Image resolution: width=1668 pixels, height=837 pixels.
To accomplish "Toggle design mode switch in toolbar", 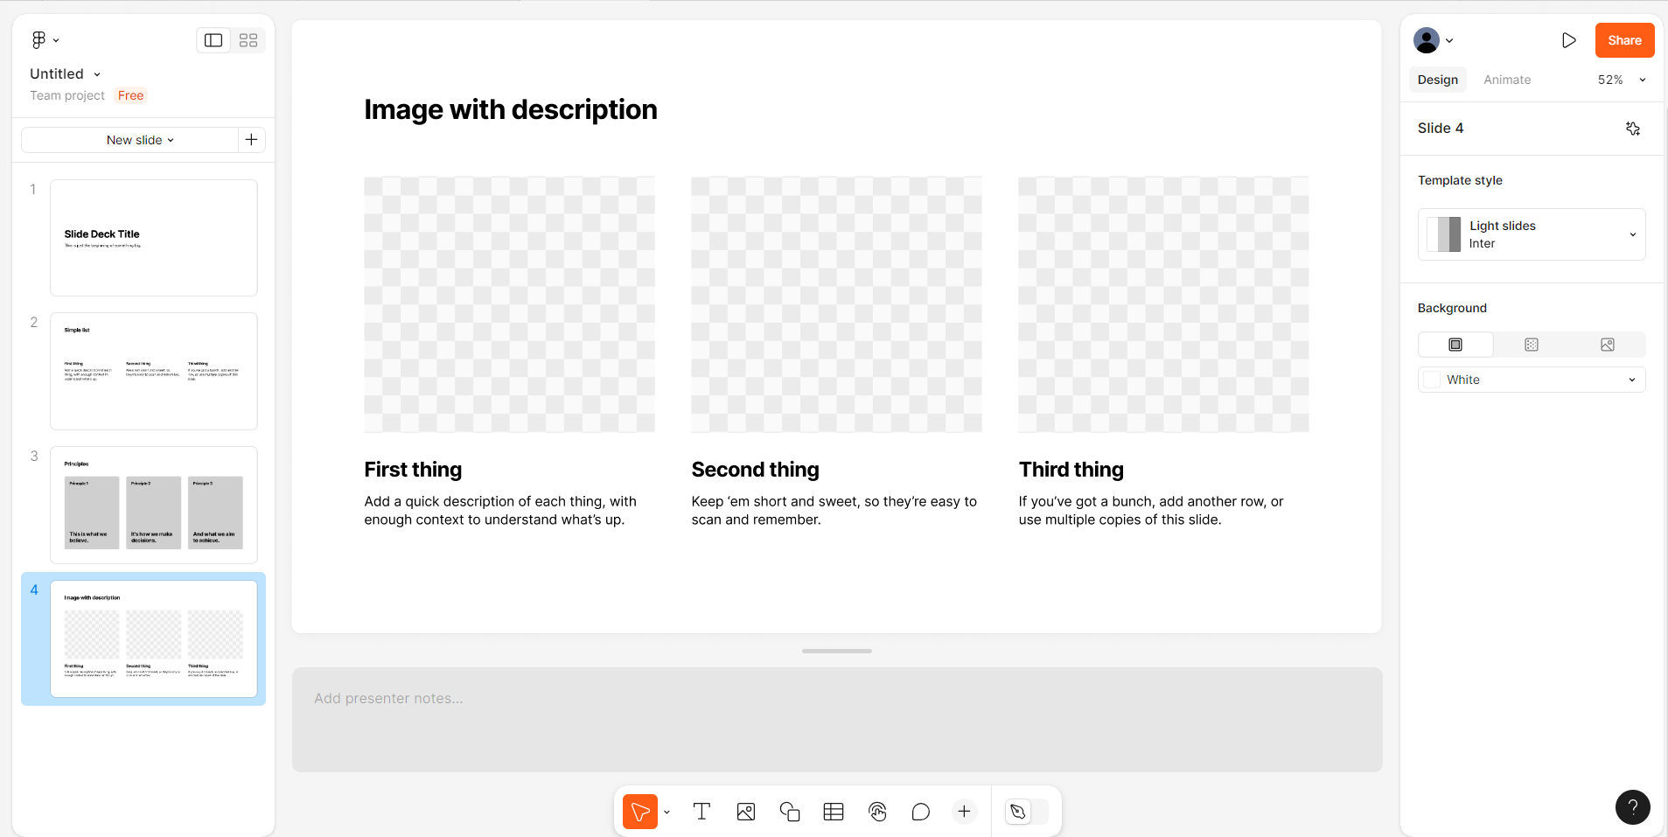I will [x=1027, y=812].
